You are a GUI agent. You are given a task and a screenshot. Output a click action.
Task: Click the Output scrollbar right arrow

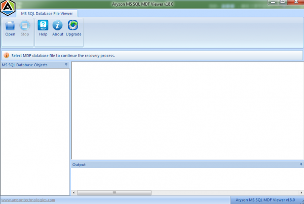click(301, 192)
